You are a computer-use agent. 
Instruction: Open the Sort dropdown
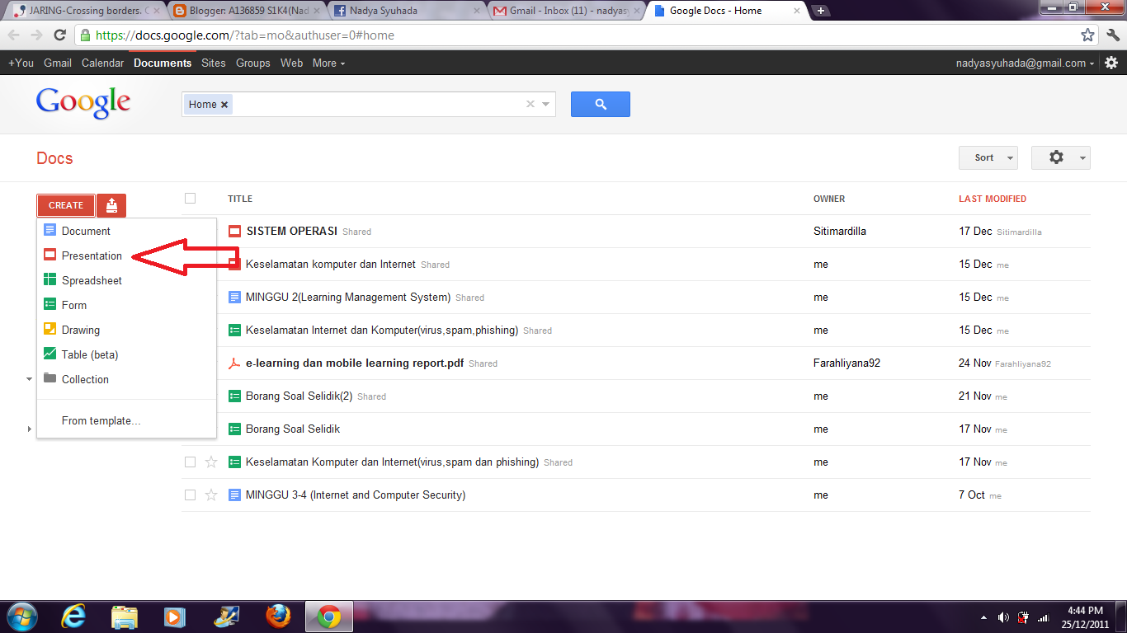(x=988, y=157)
